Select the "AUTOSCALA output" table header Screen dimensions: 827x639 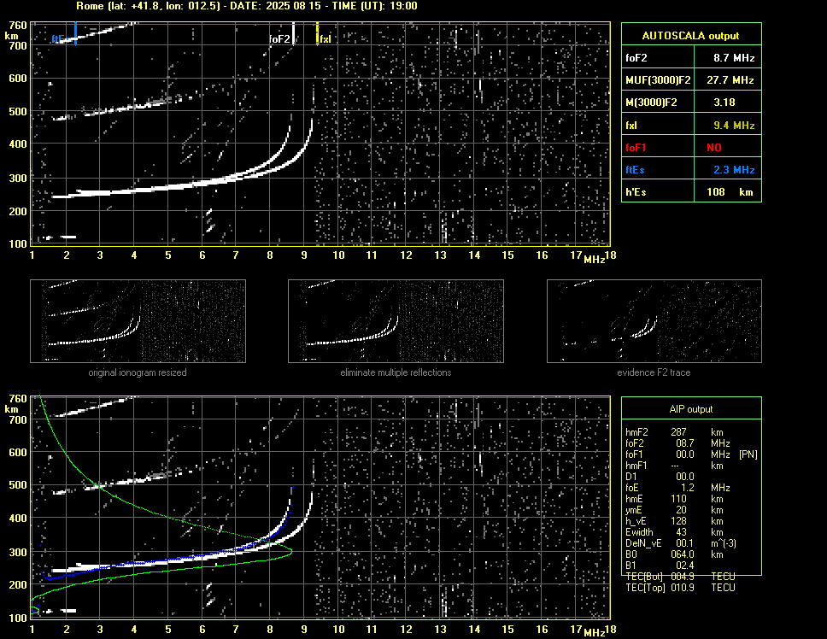(690, 36)
